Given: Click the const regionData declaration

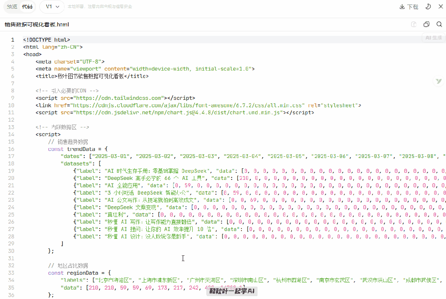Looking at the screenshot, I should click(79, 273).
